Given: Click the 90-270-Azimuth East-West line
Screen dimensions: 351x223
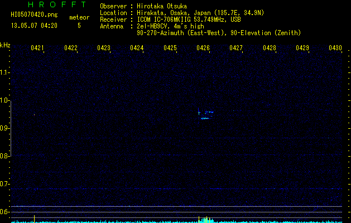Looking at the screenshot, I should click(219, 33).
